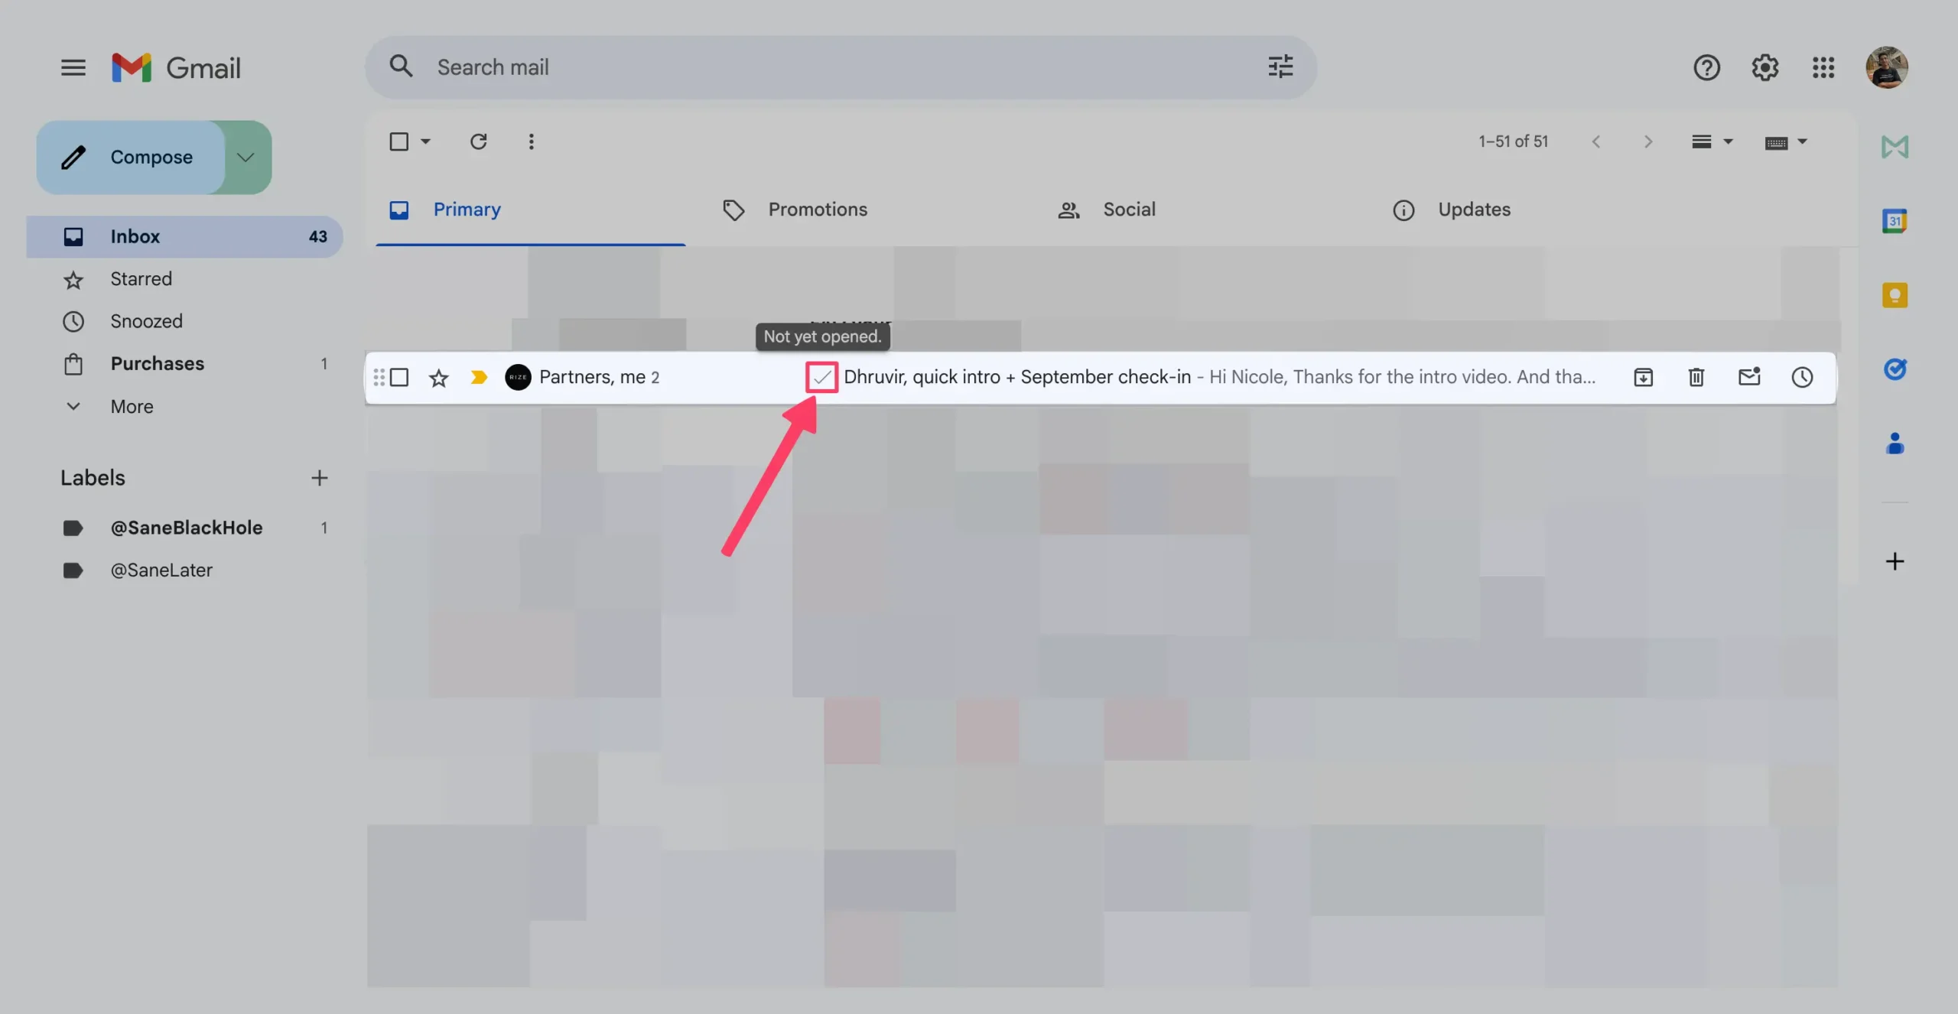Screen dimensions: 1958x1014
Task: Delete the Partners email via trash icon
Action: (1696, 377)
